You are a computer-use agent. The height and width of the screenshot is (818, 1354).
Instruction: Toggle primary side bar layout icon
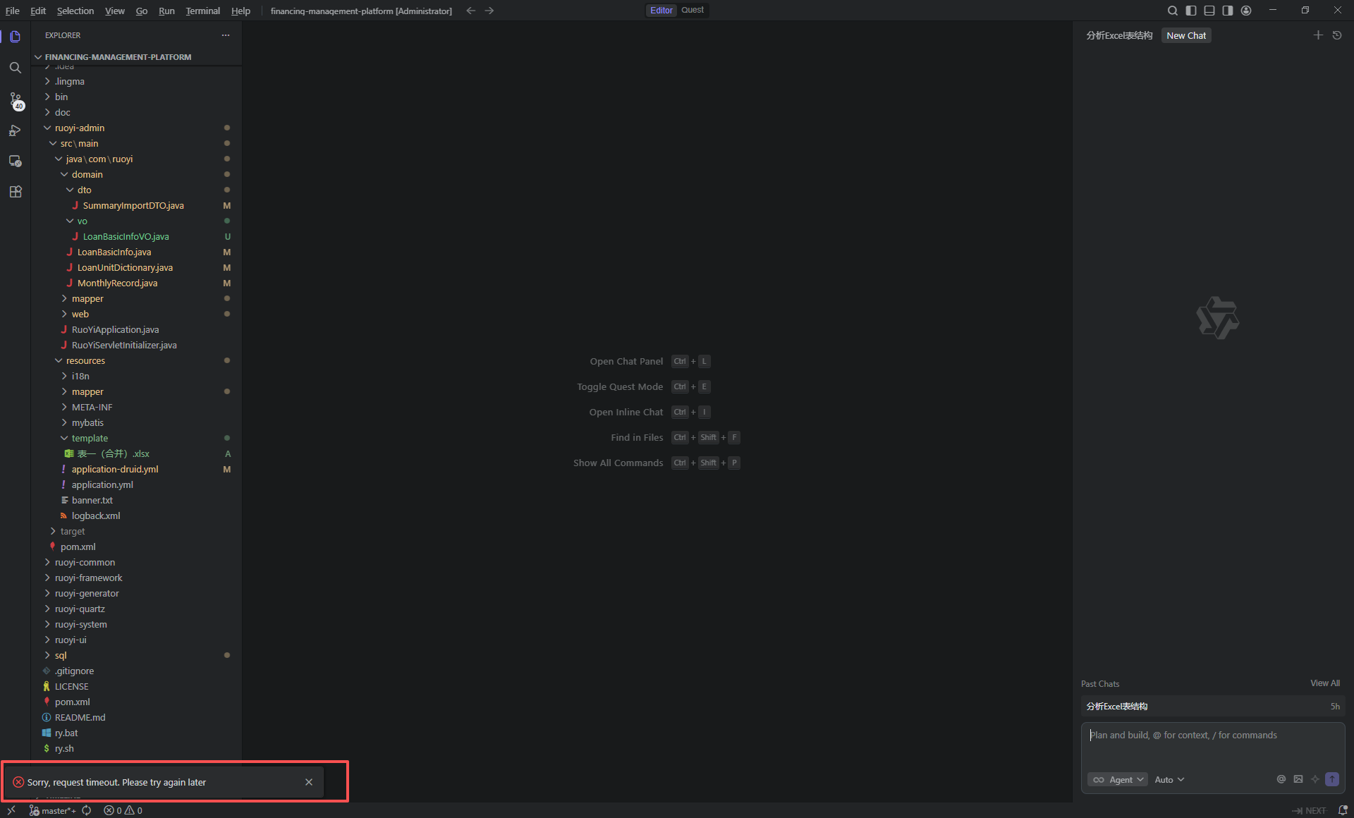(x=1191, y=11)
